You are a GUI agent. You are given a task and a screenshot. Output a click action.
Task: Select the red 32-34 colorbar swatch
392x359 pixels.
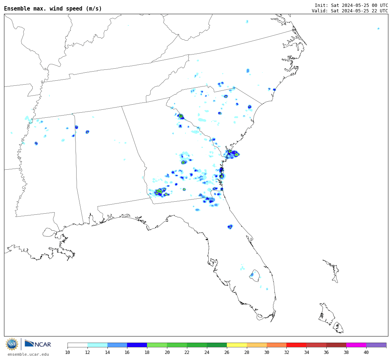click(x=297, y=345)
